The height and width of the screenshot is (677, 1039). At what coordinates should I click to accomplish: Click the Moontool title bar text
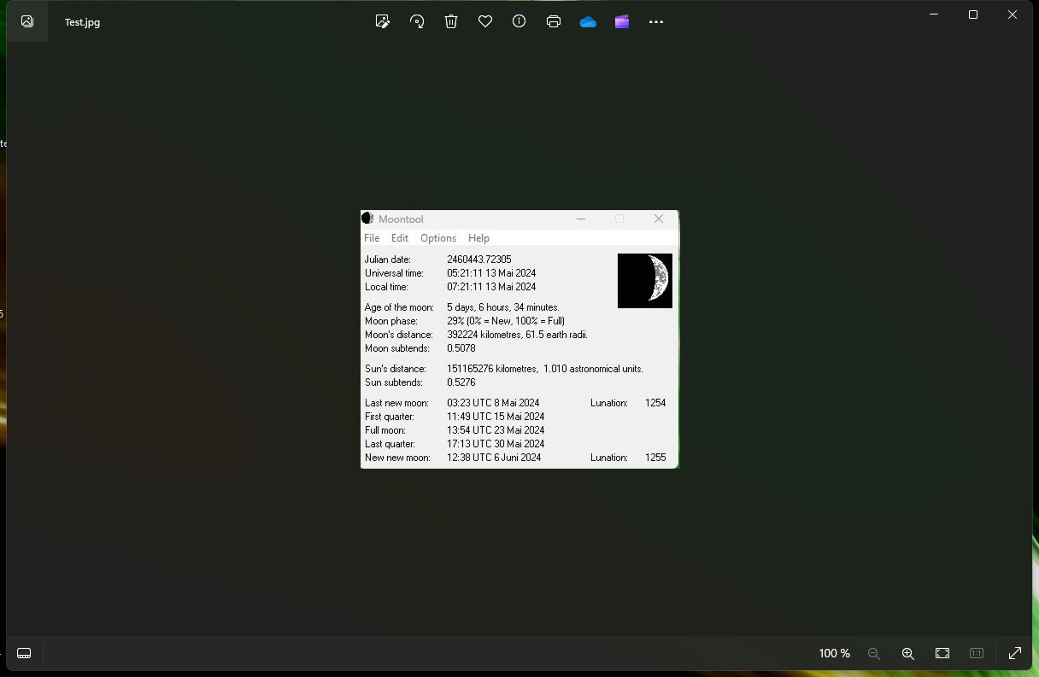401,219
